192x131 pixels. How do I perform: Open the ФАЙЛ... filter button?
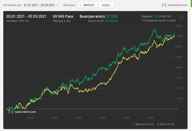(106, 5)
